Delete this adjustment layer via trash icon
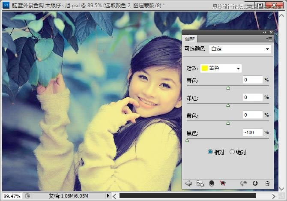This screenshot has width=287, height=201. pyautogui.click(x=267, y=183)
